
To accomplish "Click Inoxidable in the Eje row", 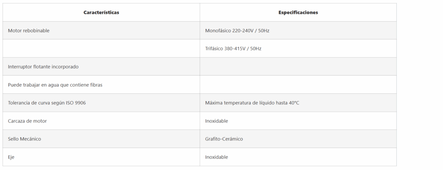I will (216, 157).
